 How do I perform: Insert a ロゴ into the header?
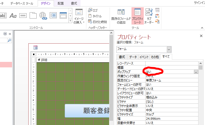pyautogui.click(x=93, y=10)
